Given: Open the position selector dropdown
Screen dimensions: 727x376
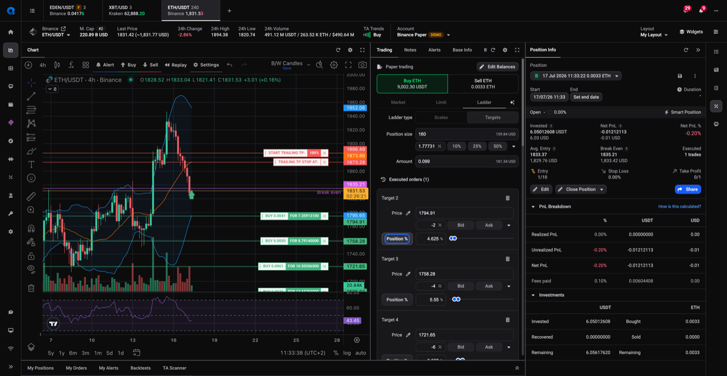Looking at the screenshot, I should tap(575, 76).
